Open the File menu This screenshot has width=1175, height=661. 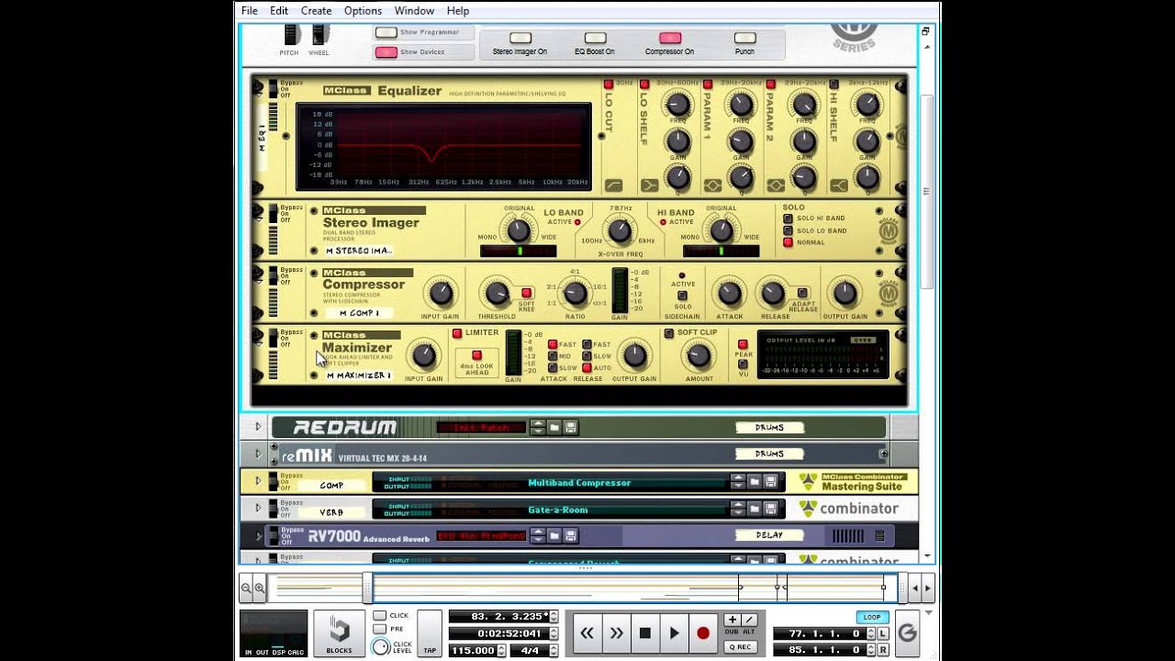(250, 11)
